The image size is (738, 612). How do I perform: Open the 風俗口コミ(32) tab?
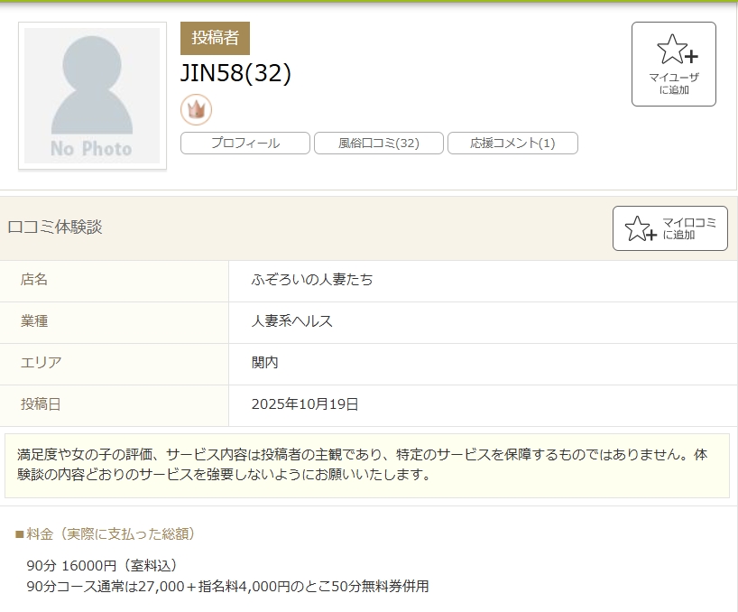378,143
